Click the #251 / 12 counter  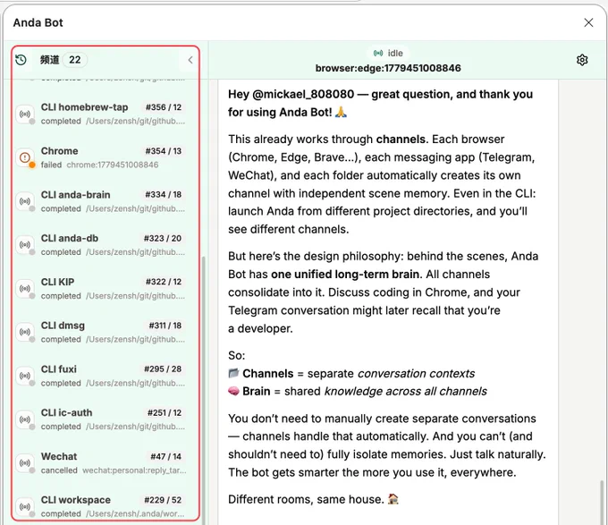click(x=165, y=413)
